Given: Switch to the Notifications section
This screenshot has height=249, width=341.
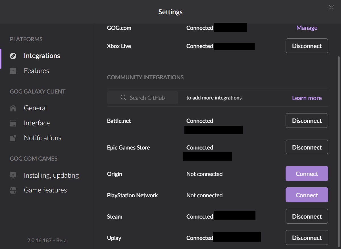Looking at the screenshot, I should coord(42,138).
